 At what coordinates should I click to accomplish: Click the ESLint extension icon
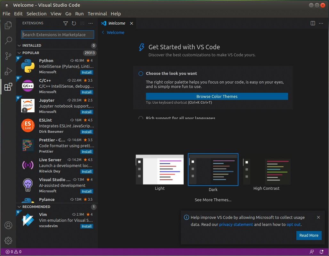point(28,125)
